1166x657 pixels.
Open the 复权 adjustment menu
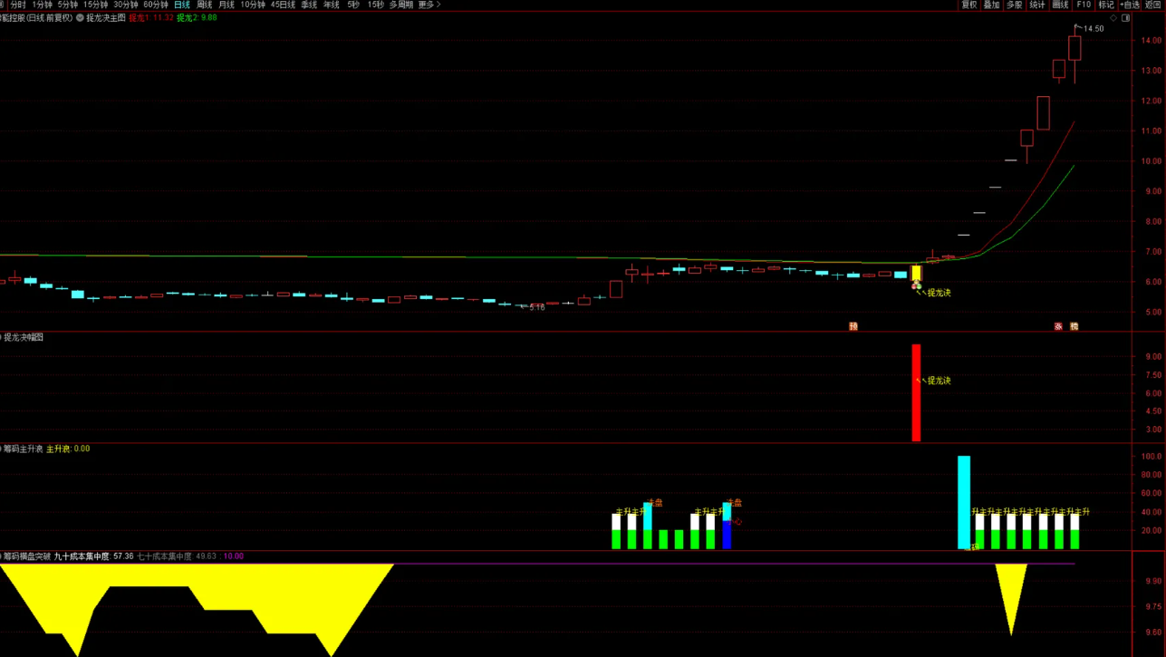pyautogui.click(x=969, y=5)
